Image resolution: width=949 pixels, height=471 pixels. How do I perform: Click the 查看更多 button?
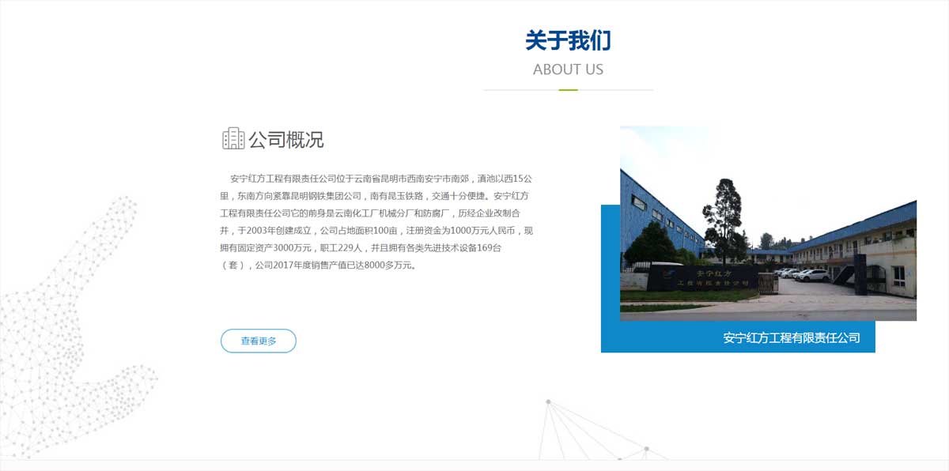click(x=259, y=341)
